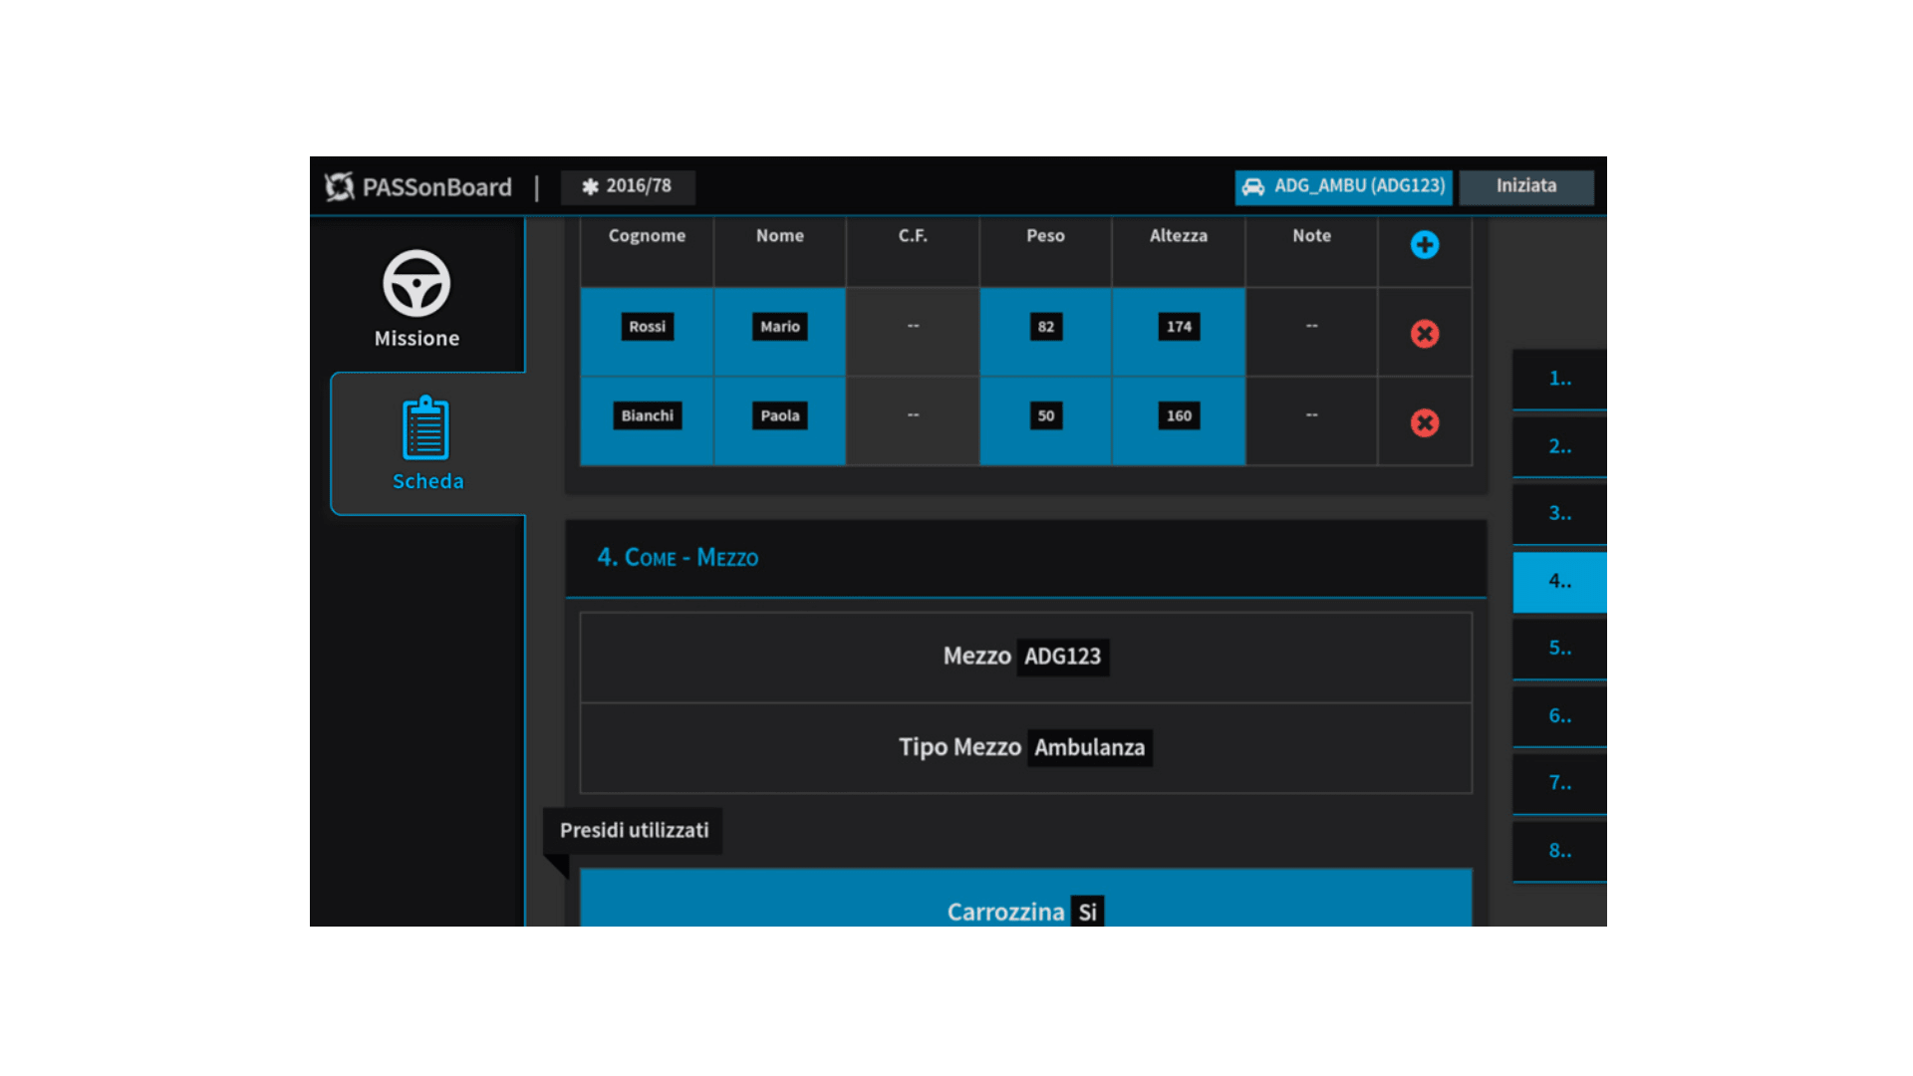
Task: Remove the Rossi Mario row
Action: point(1424,334)
